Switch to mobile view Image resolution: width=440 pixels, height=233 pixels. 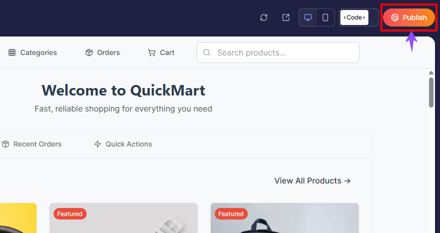(325, 17)
